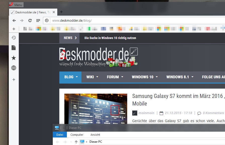The width and height of the screenshot is (225, 145).
Task: Open the page icon panel in sidebar
Action: [x=14, y=48]
